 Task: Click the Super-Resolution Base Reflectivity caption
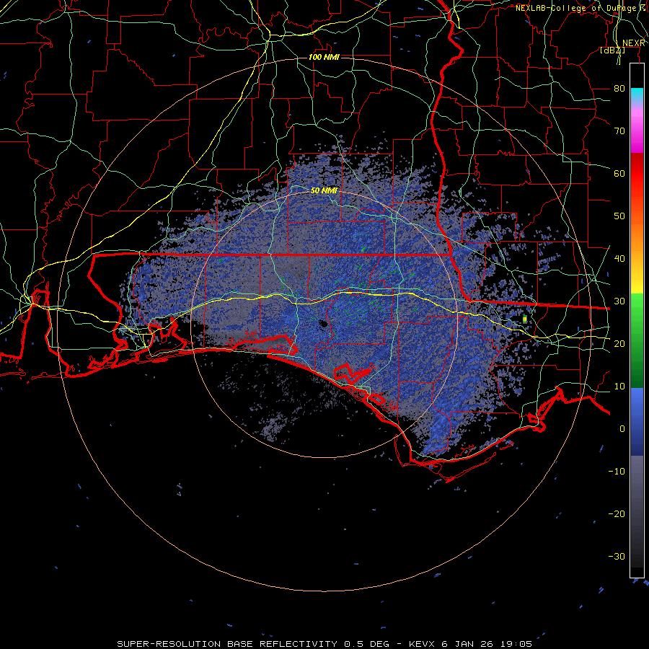tap(324, 644)
